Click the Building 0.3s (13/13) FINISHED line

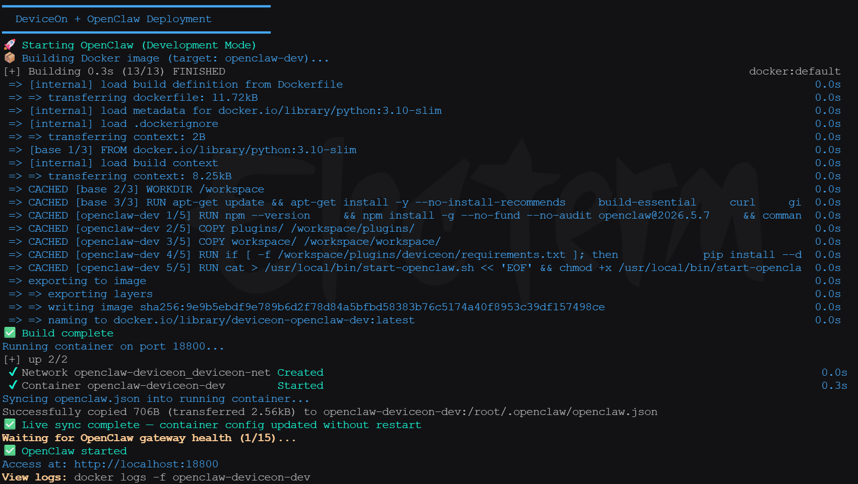click(114, 71)
